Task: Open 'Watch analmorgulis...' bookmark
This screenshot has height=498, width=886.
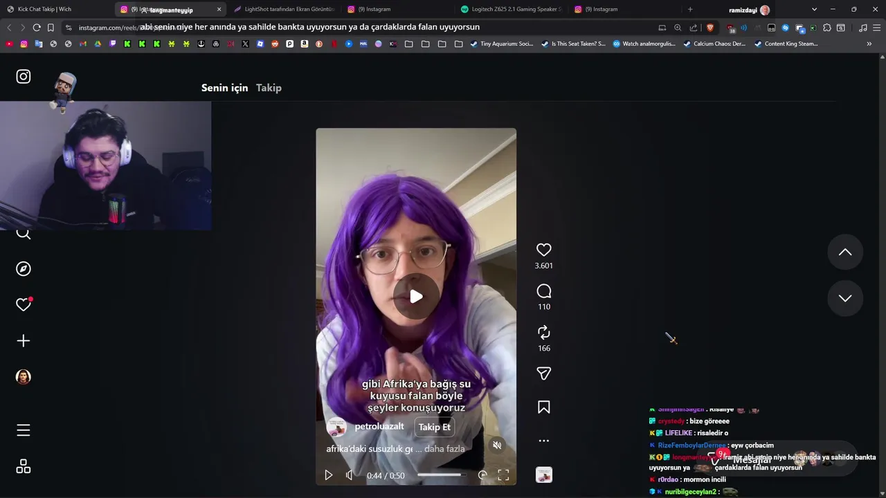Action: (644, 44)
